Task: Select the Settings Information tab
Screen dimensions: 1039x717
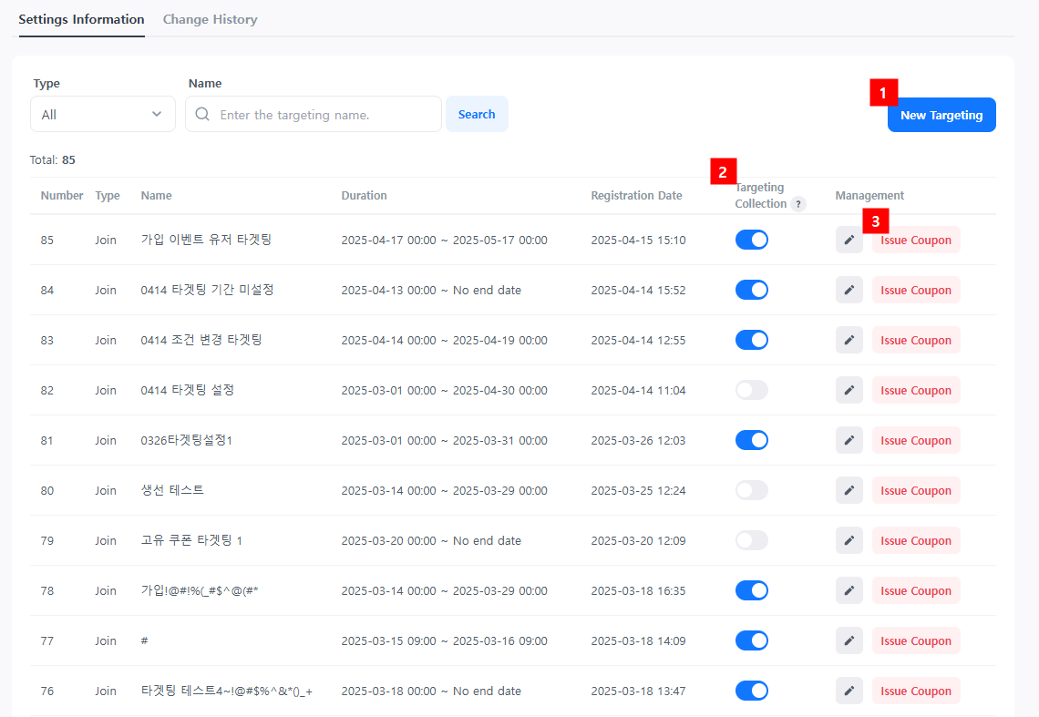Action: 81,19
